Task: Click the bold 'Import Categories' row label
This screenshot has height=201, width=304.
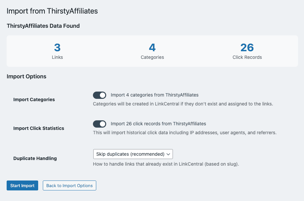Action: coord(34,100)
